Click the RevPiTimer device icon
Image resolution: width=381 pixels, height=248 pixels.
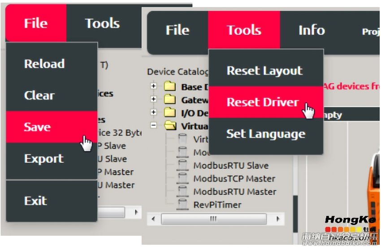(x=182, y=204)
